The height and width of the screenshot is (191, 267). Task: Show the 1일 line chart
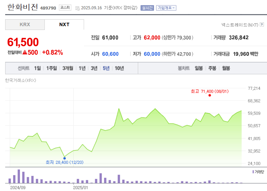pyautogui.click(x=38, y=68)
